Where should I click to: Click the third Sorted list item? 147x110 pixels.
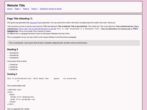[14, 70]
